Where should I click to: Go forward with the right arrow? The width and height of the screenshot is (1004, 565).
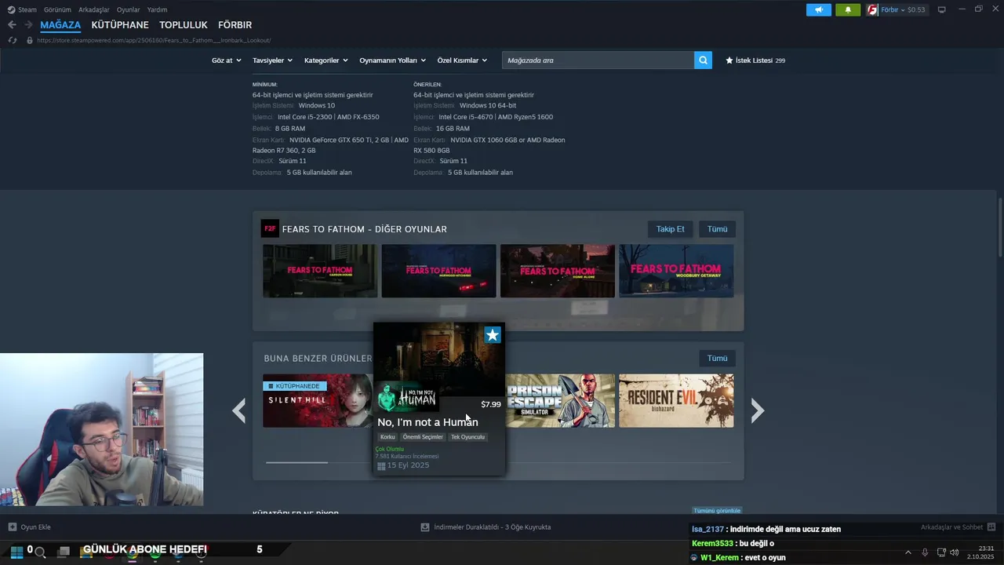[x=28, y=25]
